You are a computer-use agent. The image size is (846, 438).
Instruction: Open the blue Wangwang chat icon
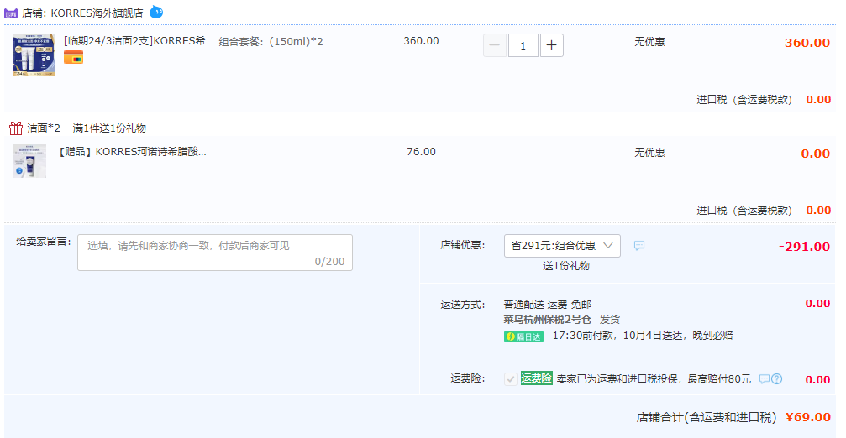click(156, 11)
